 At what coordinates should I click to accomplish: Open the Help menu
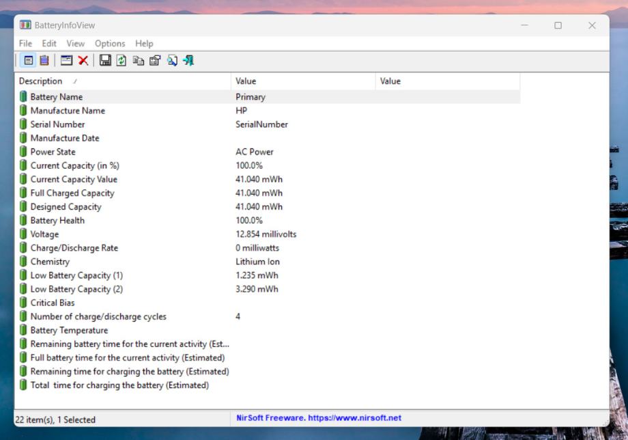coord(144,44)
